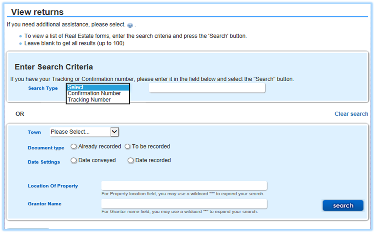Click the additional assistance help icon
The width and height of the screenshot is (375, 233).
pyautogui.click(x=130, y=25)
